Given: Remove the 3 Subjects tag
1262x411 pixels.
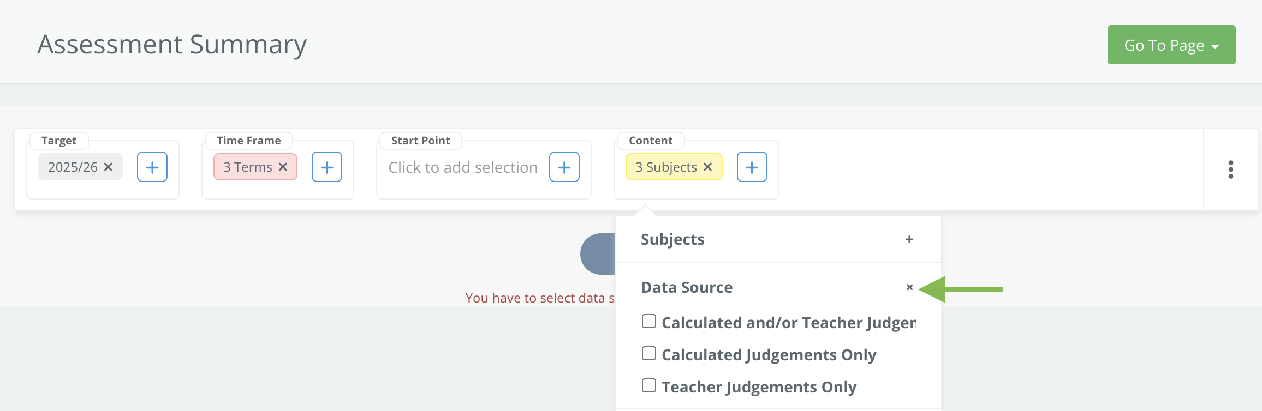Looking at the screenshot, I should 707,167.
